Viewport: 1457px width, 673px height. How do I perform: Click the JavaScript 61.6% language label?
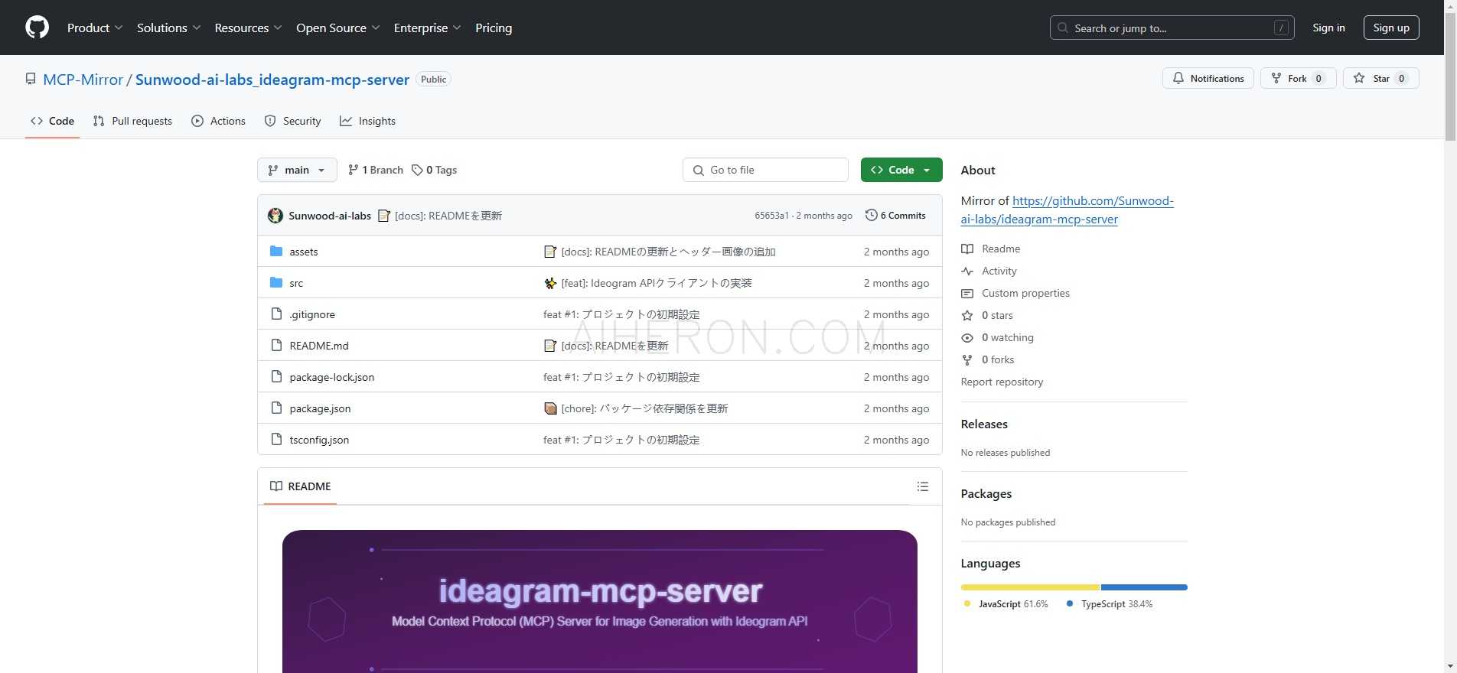pyautogui.click(x=1006, y=604)
